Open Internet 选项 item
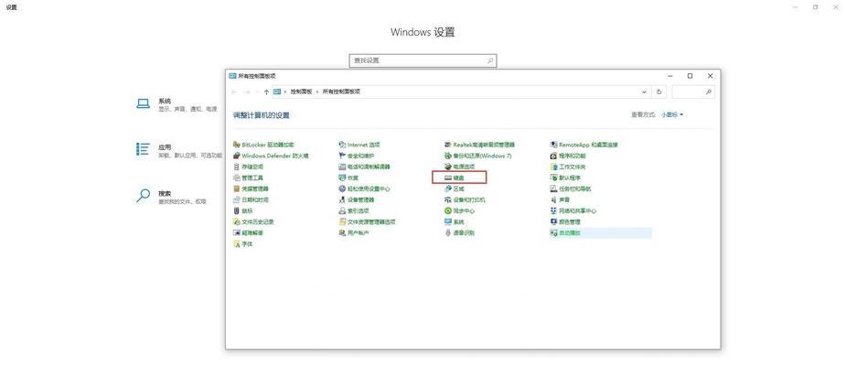The image size is (846, 366). 359,145
